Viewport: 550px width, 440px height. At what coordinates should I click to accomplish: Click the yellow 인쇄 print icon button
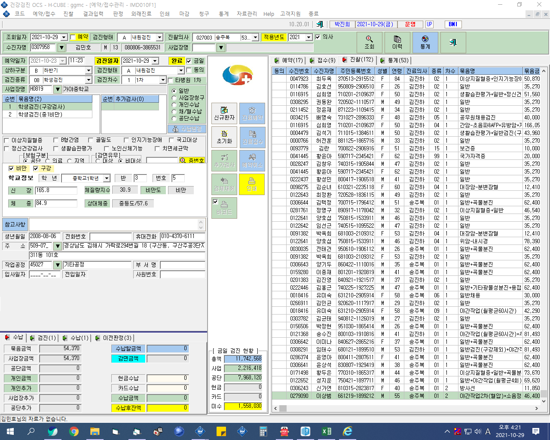[x=252, y=184]
